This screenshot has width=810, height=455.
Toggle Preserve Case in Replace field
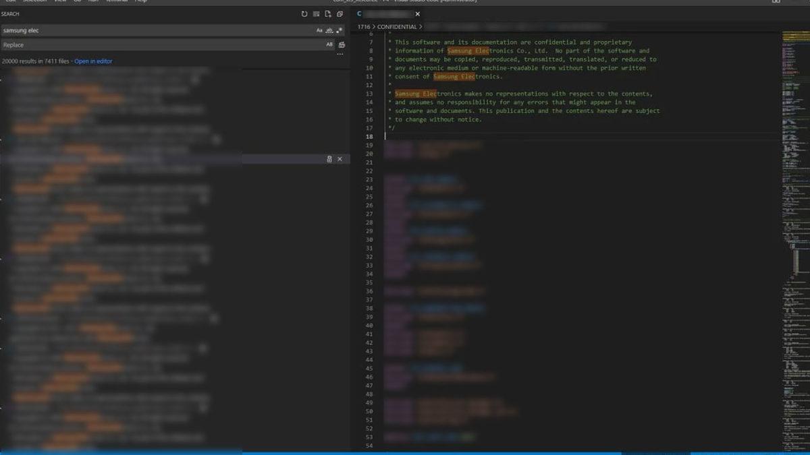(x=329, y=44)
